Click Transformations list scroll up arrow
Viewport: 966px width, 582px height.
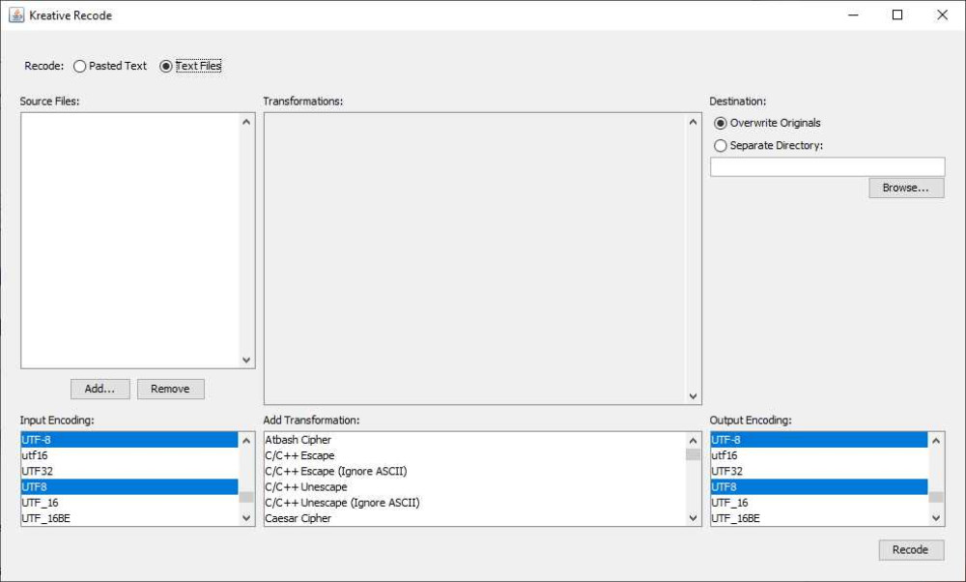(x=693, y=122)
